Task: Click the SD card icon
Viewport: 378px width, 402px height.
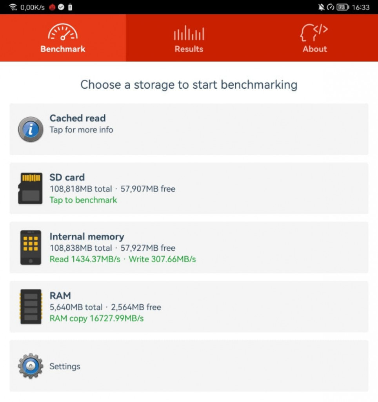Action: (x=30, y=188)
